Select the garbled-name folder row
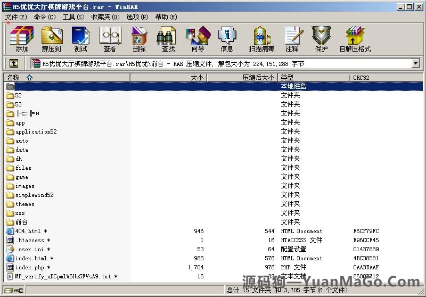The height and width of the screenshot is (297, 426). click(x=214, y=113)
